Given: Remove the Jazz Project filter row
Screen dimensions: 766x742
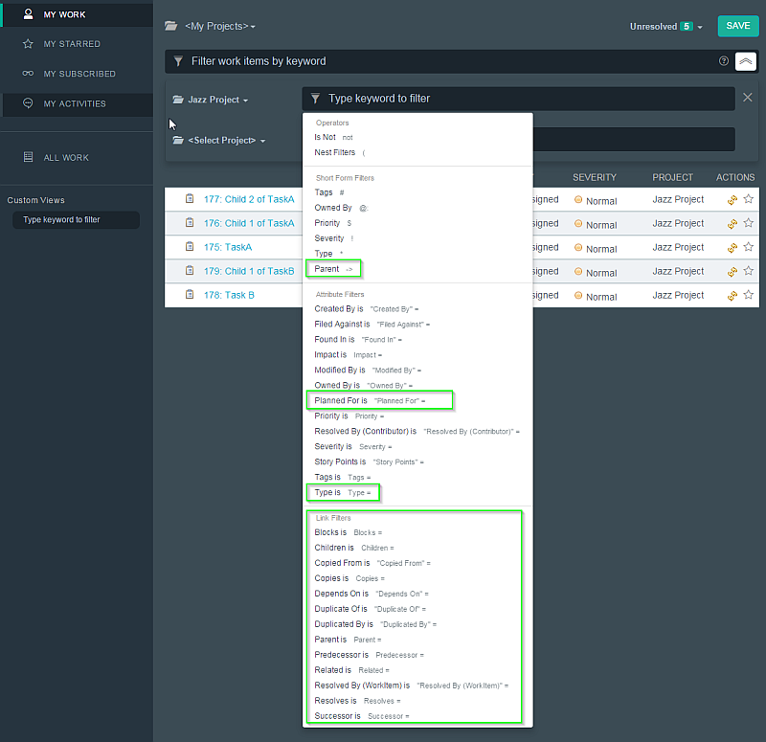Looking at the screenshot, I should coord(748,98).
